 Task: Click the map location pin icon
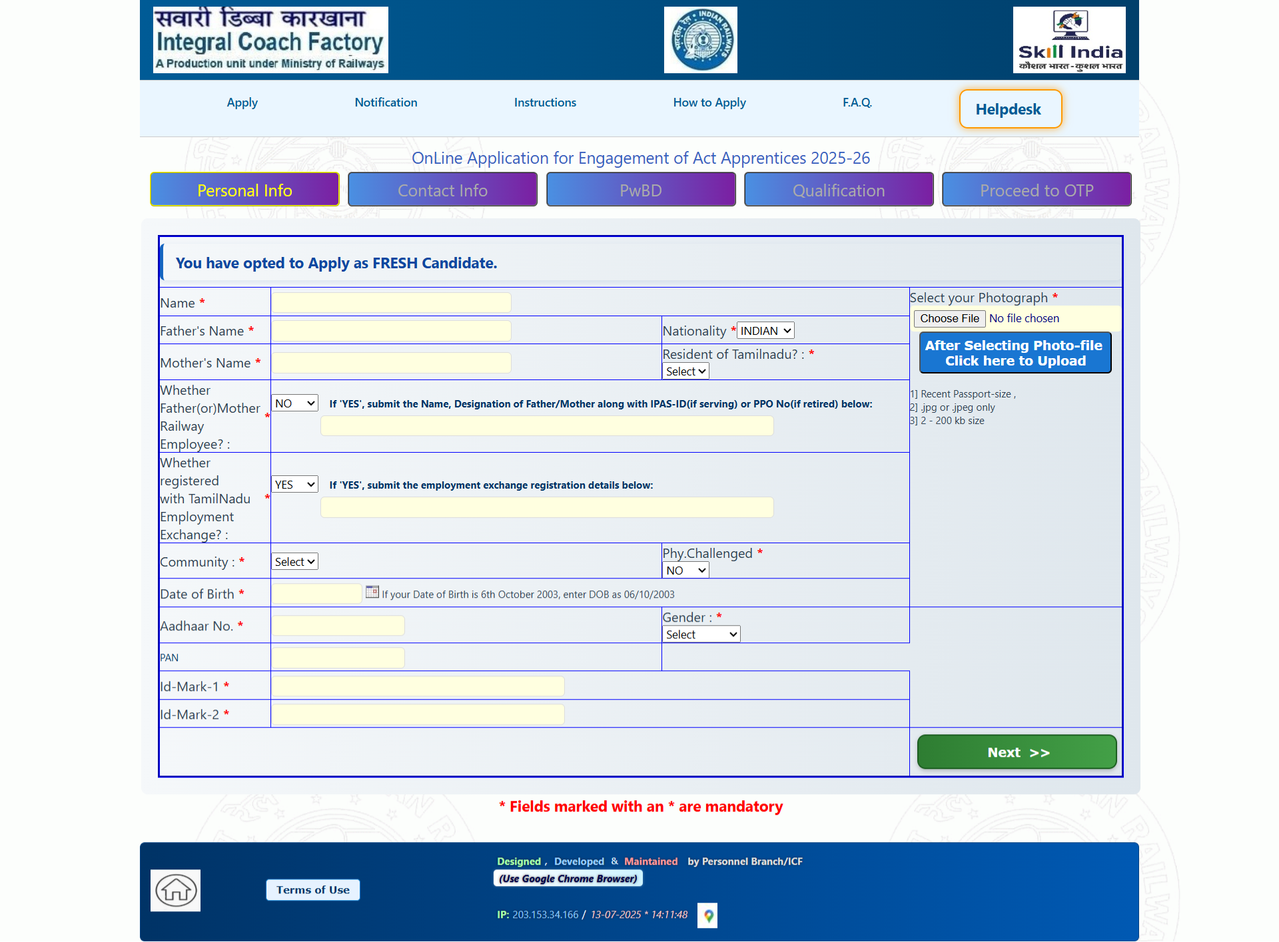708,915
